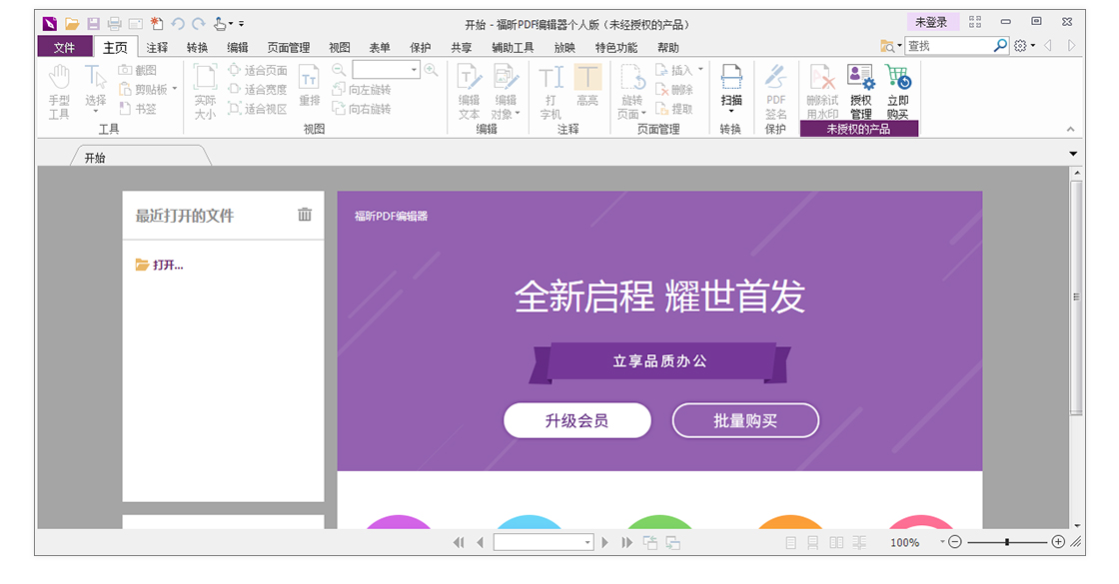The height and width of the screenshot is (584, 1119).
Task: Open the PDF签名 tool
Action: [775, 92]
